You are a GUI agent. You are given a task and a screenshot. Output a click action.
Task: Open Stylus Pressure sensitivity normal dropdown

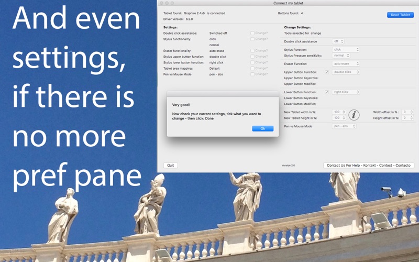tap(341, 56)
